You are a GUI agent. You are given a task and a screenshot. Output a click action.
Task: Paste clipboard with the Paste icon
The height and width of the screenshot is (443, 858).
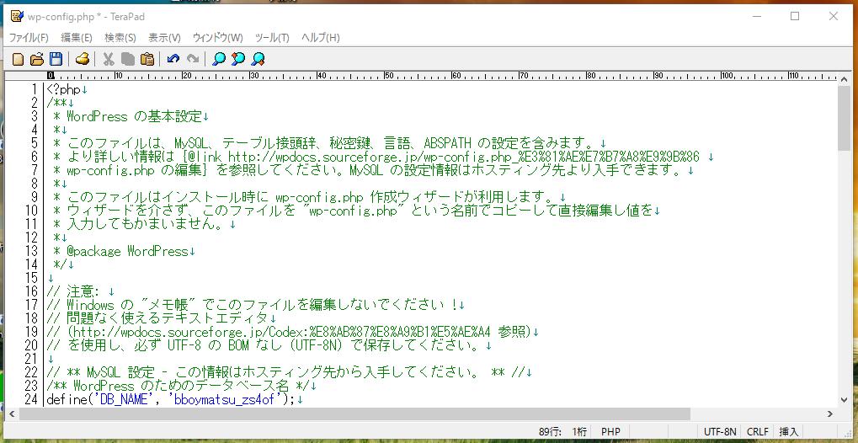click(x=147, y=59)
